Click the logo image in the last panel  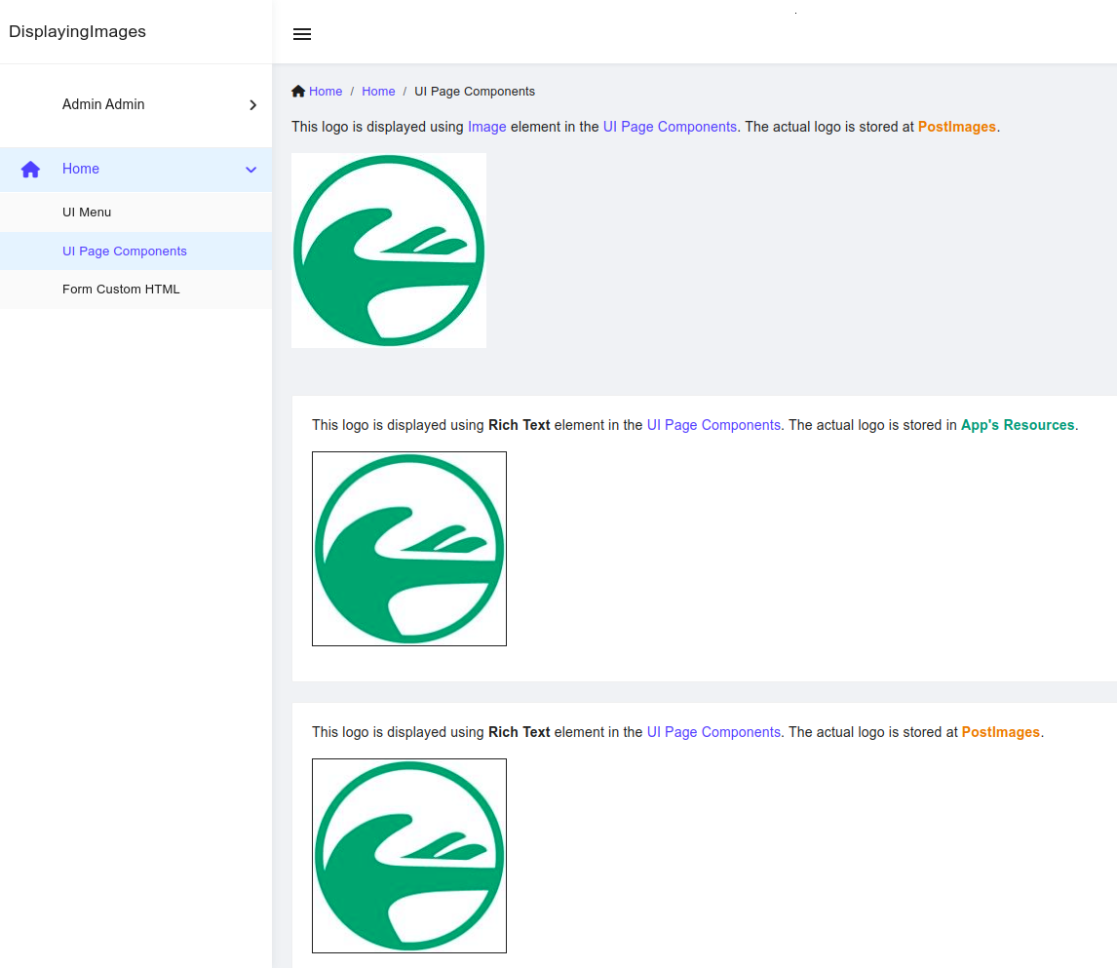point(409,856)
